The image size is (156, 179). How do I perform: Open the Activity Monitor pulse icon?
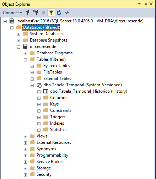(x=67, y=12)
